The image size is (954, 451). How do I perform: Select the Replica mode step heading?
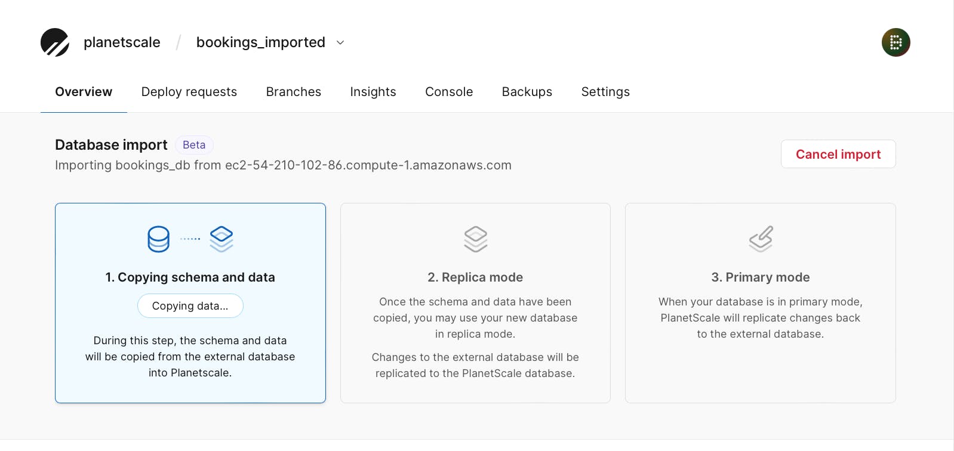click(x=475, y=277)
